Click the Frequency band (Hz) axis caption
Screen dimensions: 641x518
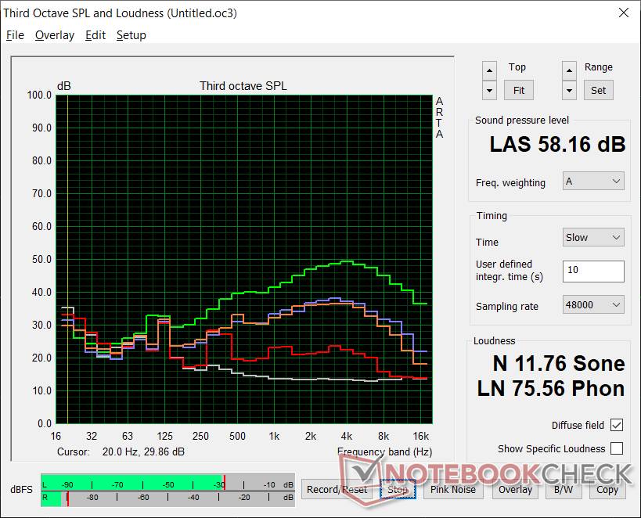tap(385, 451)
